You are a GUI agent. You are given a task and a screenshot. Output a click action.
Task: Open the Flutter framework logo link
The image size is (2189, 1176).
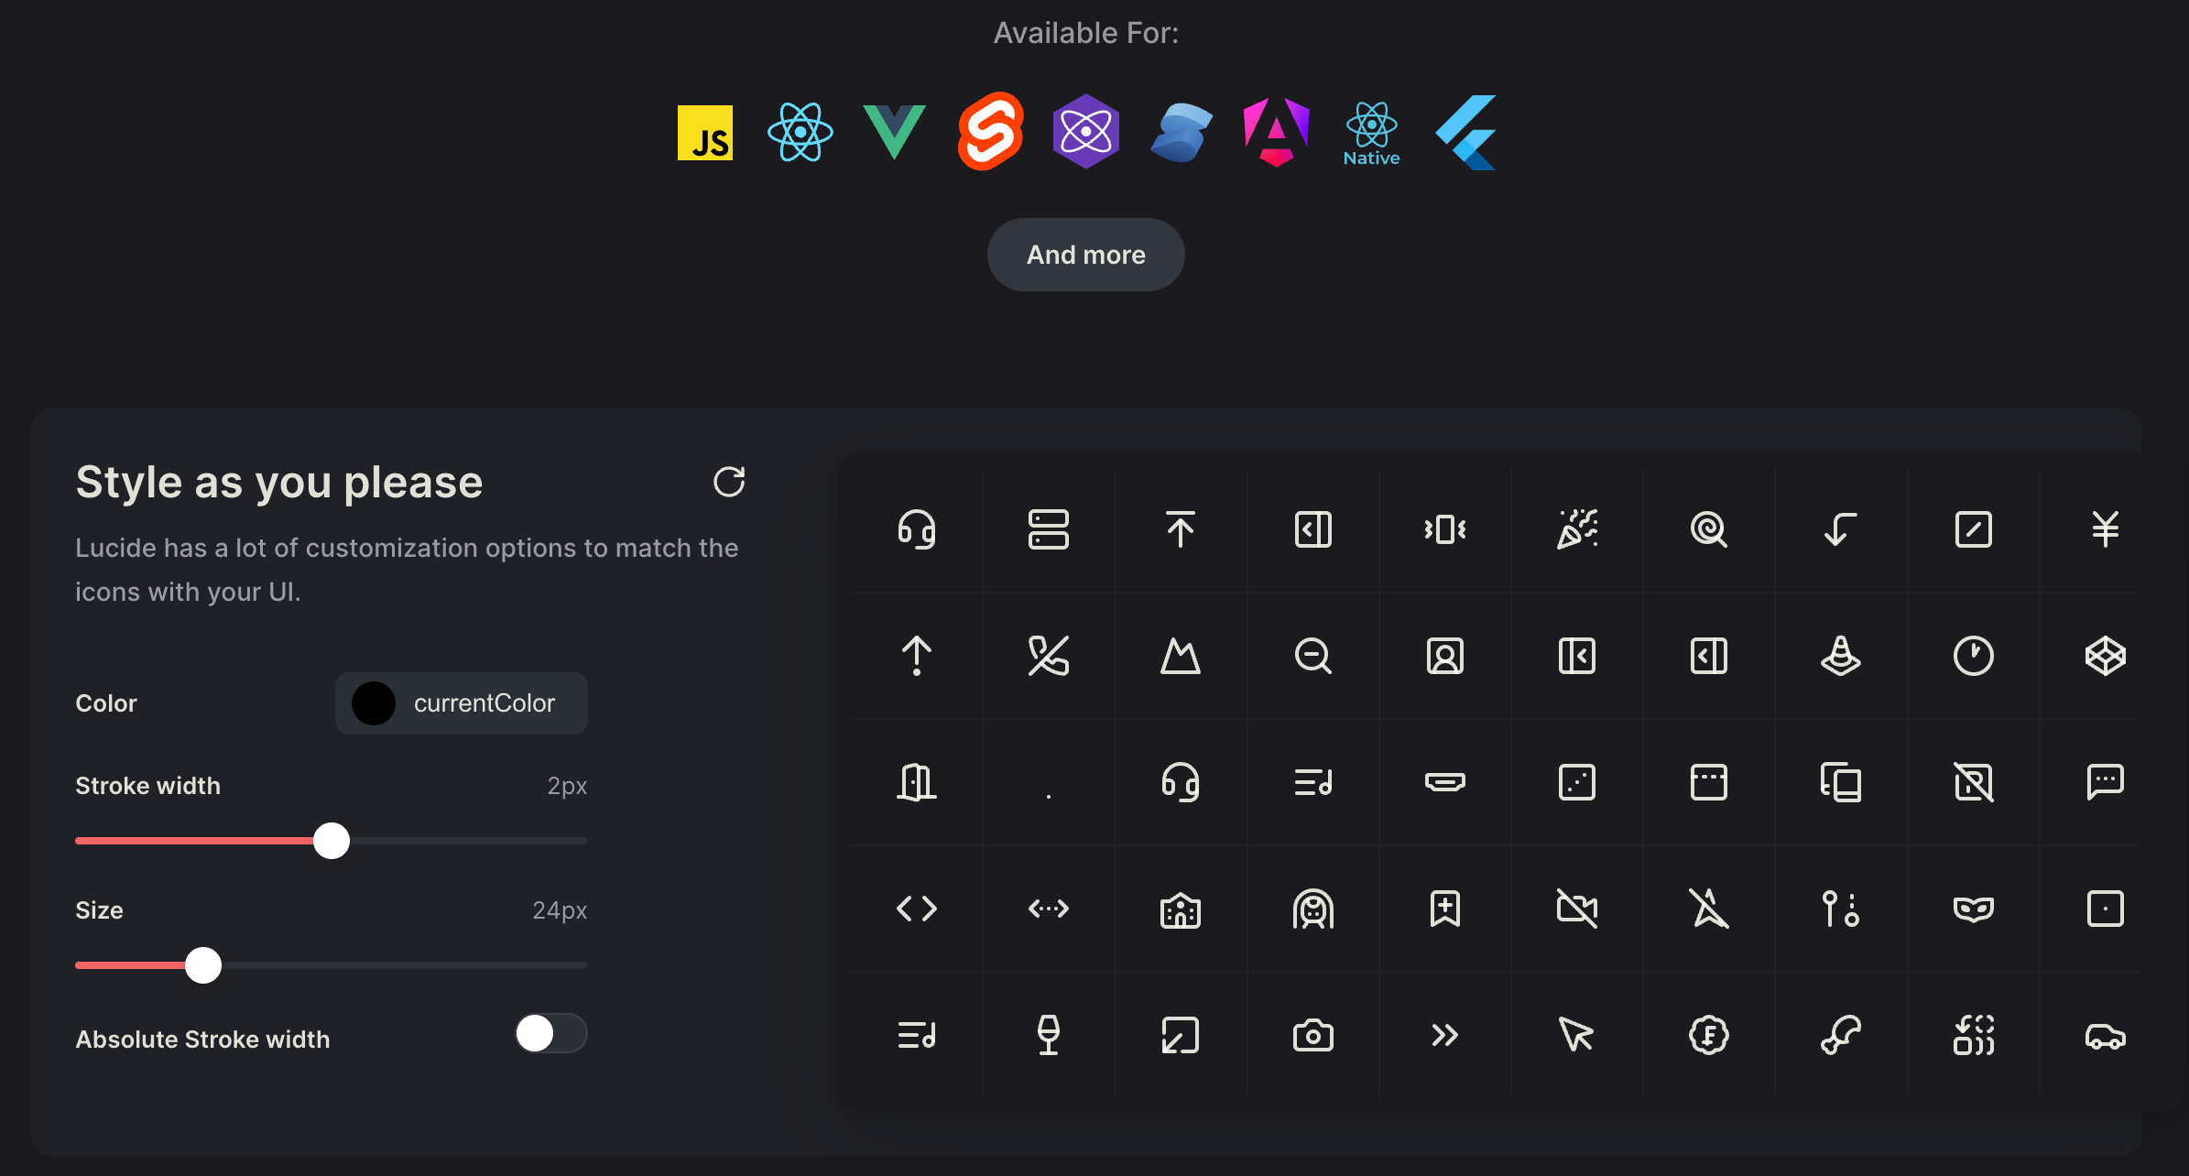tap(1466, 132)
